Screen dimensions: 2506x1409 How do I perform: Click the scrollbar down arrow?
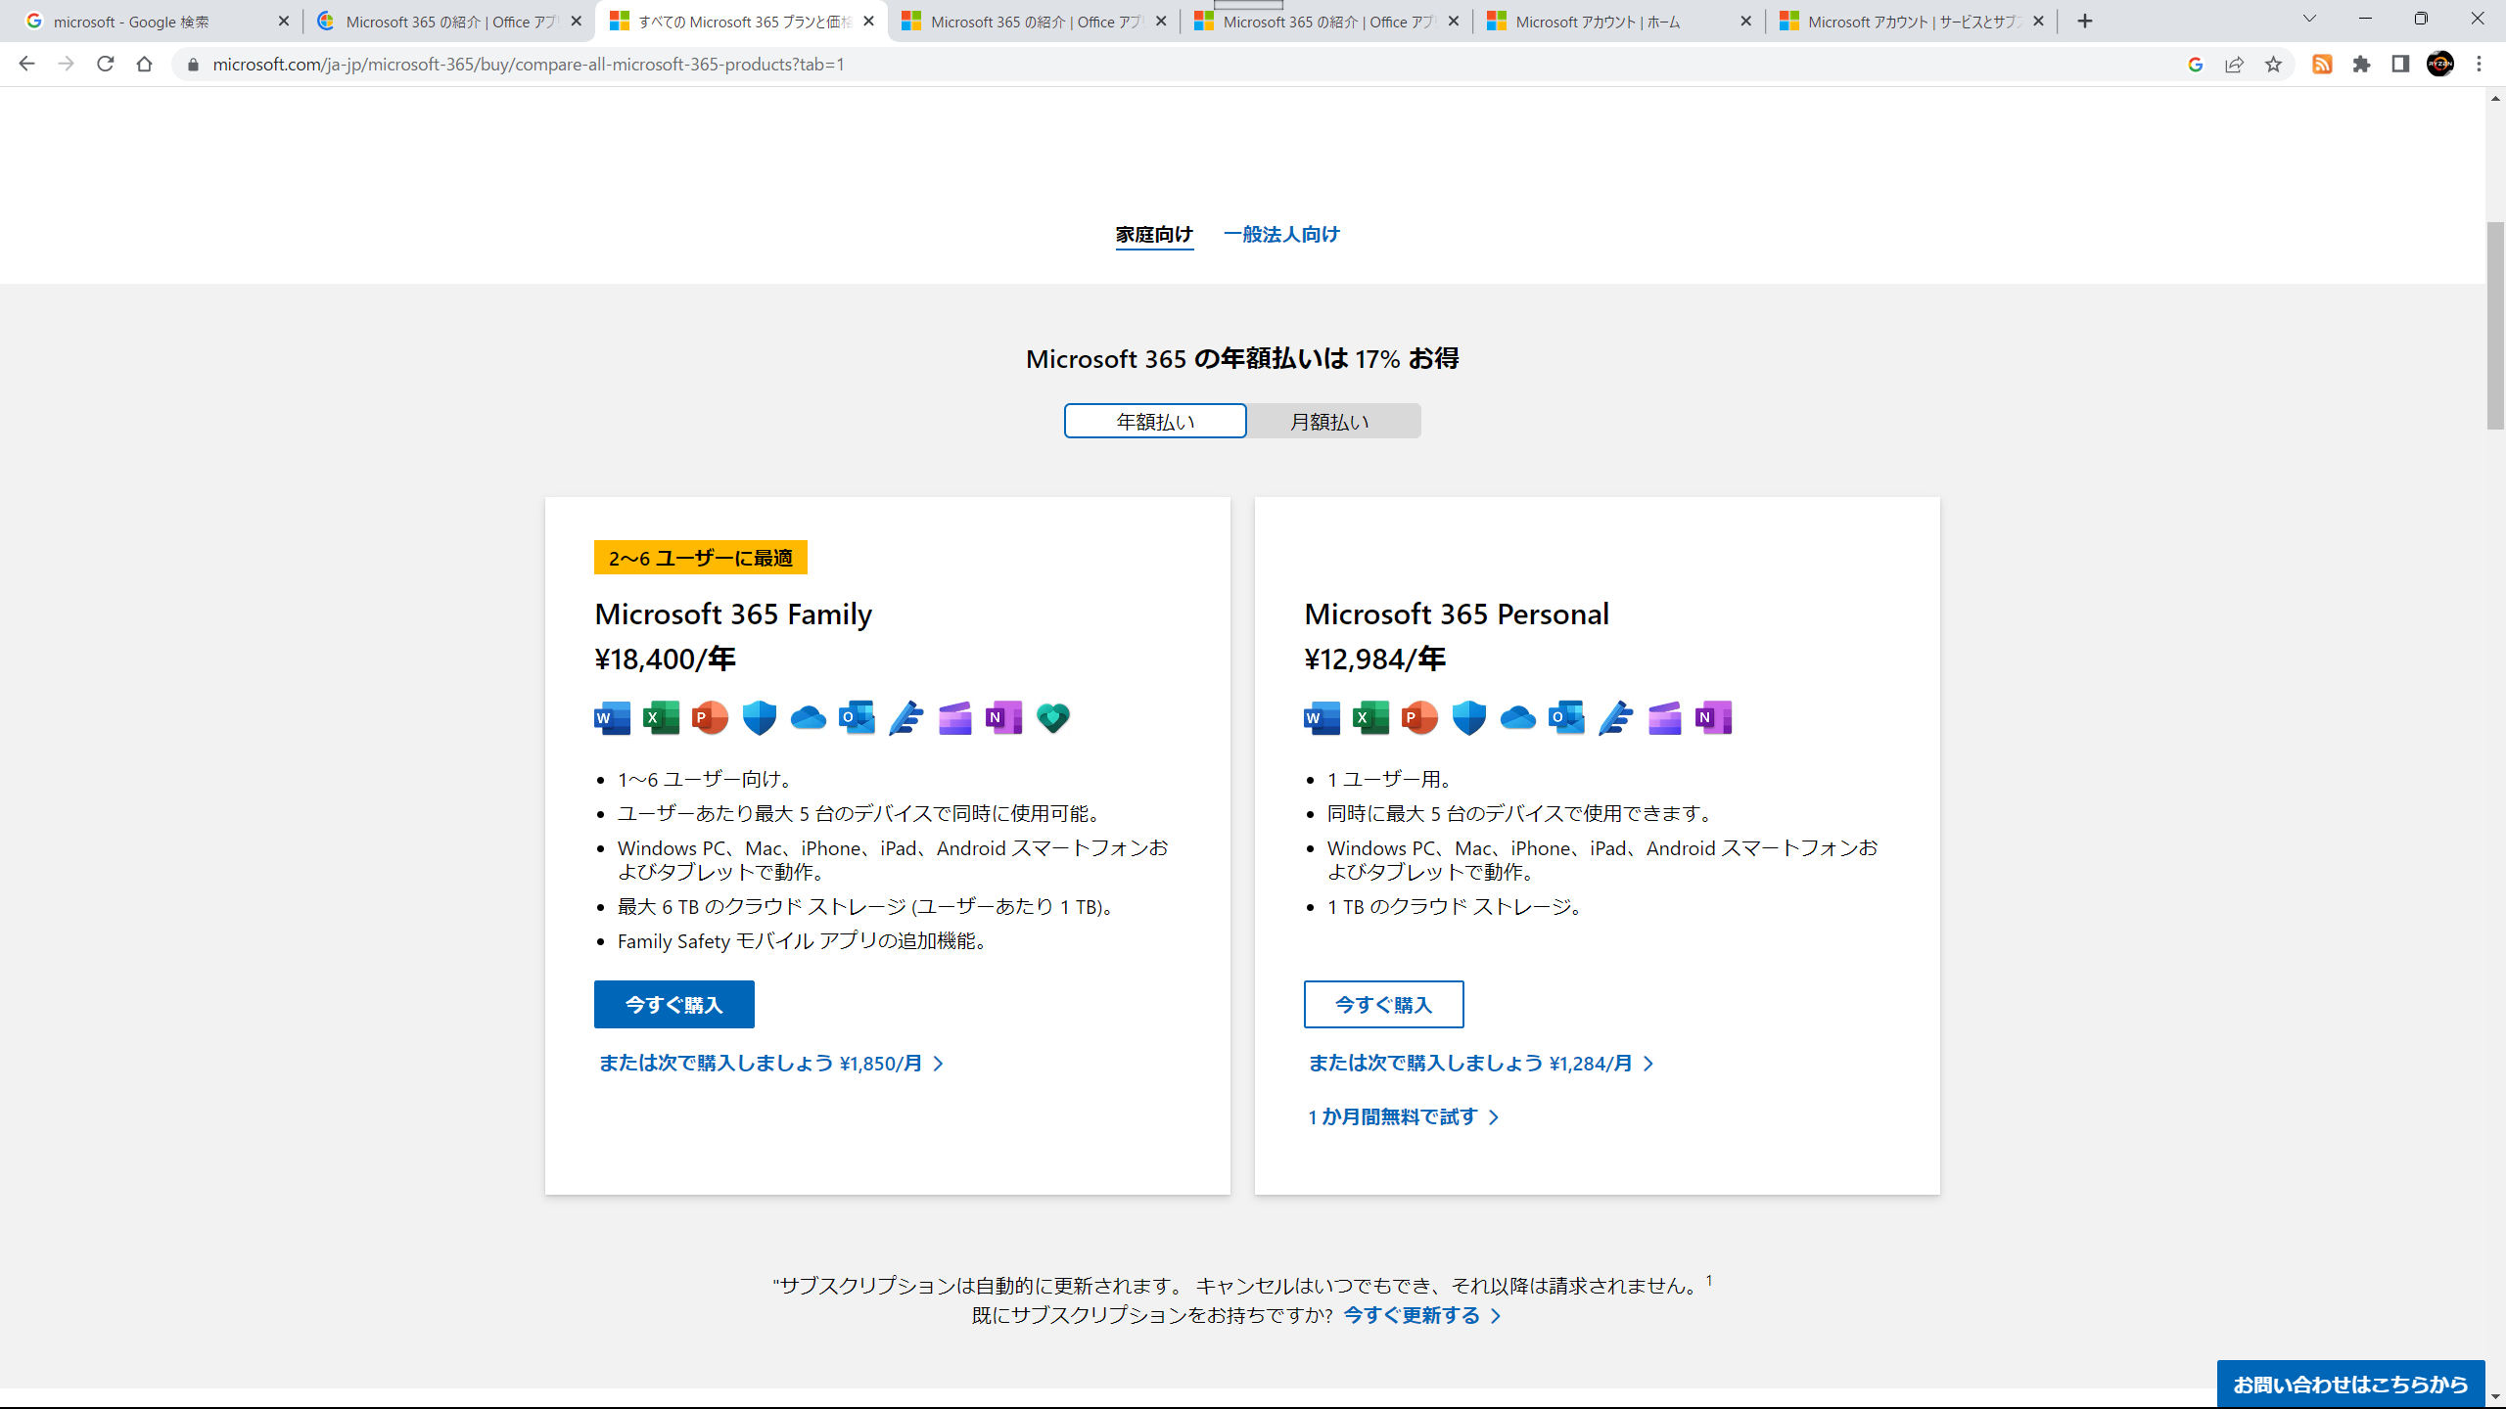tap(2495, 1398)
